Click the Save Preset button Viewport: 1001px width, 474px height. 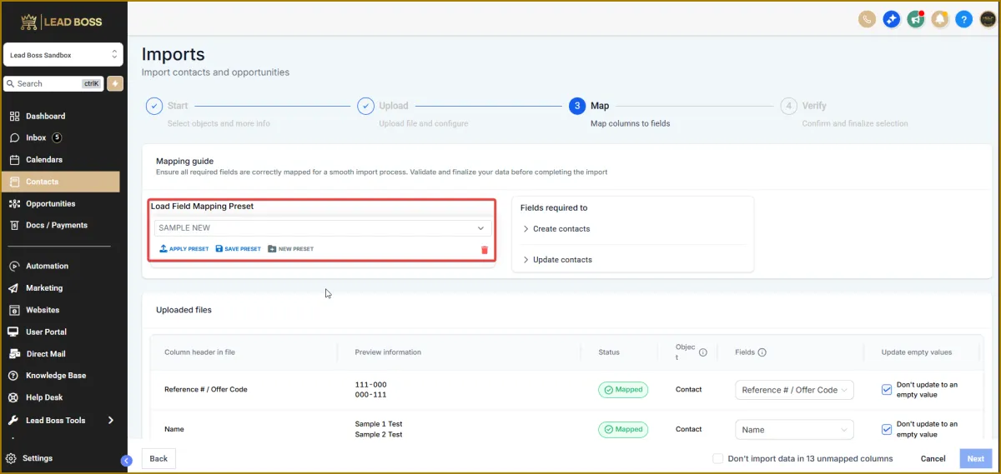238,249
